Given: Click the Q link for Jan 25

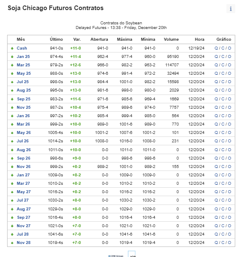Looking at the screenshot, I should coord(216,57).
